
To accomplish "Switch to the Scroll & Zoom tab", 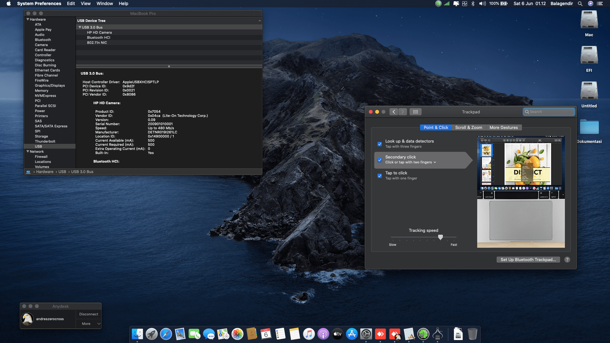I will [x=468, y=127].
